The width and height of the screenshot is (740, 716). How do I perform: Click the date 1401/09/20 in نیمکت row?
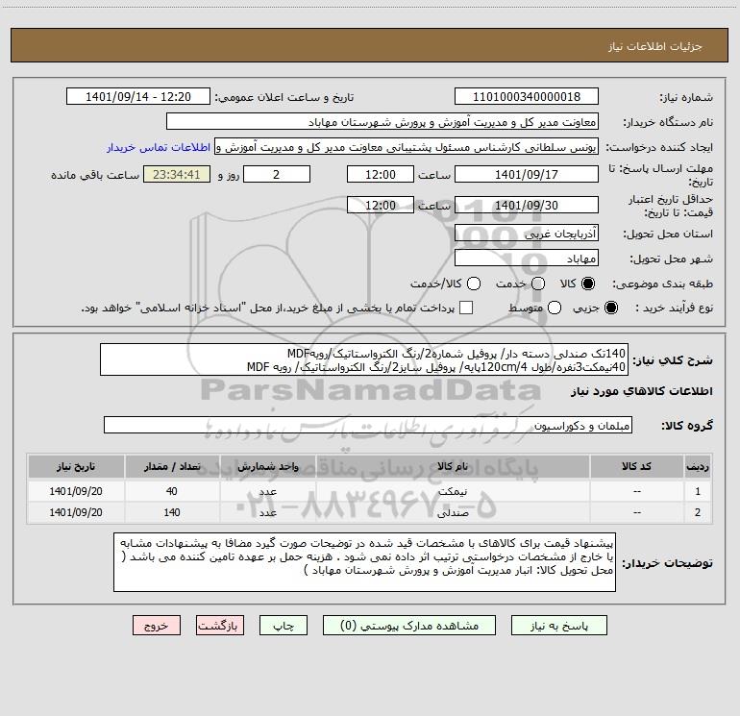pos(76,491)
